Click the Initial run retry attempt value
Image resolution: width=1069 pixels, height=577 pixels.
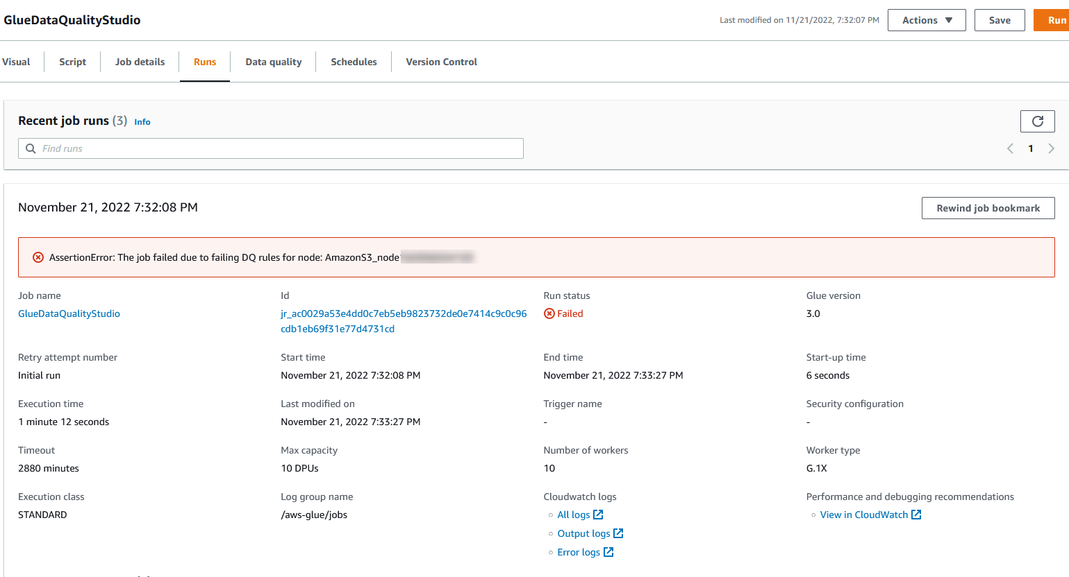(x=39, y=375)
